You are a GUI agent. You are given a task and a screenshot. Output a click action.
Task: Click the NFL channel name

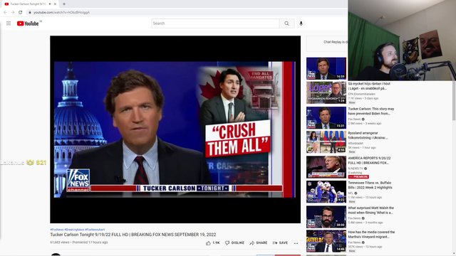(351, 193)
